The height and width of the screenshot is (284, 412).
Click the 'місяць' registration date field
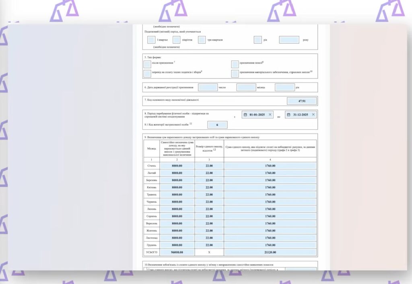[246, 87]
